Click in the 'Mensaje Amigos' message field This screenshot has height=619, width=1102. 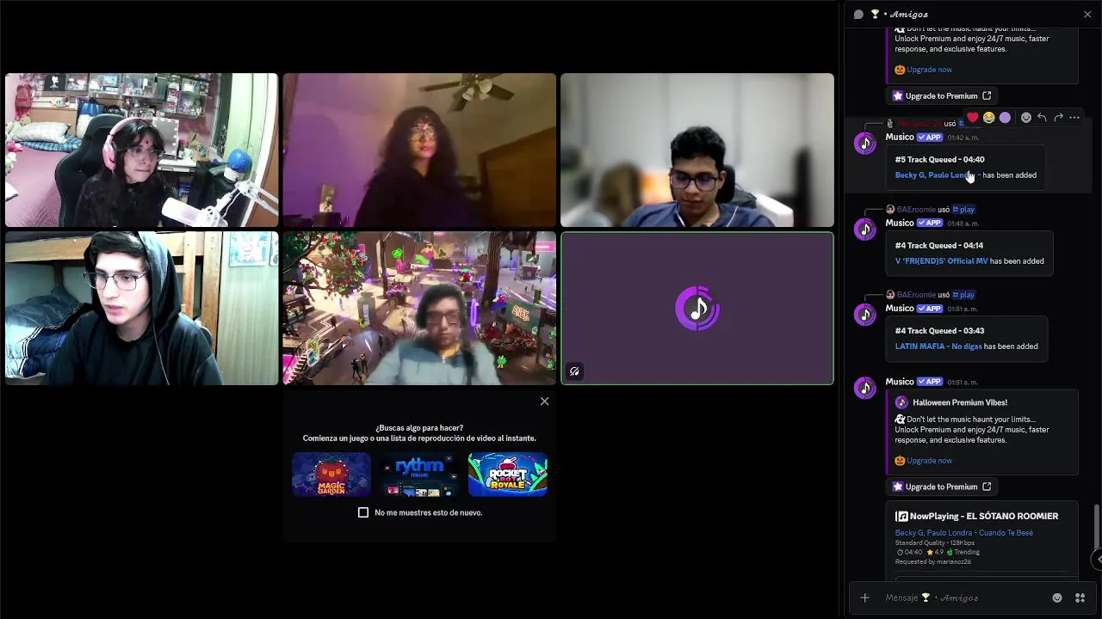pyautogui.click(x=964, y=598)
